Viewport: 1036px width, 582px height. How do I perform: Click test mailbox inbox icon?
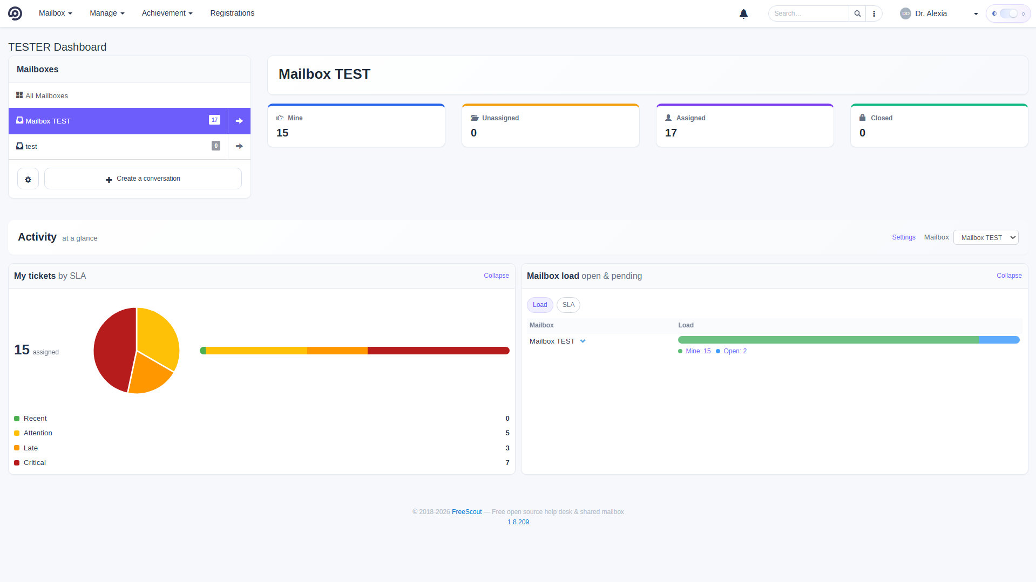click(19, 146)
